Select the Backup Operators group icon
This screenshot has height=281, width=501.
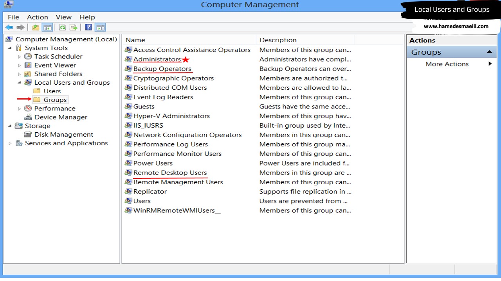(128, 69)
